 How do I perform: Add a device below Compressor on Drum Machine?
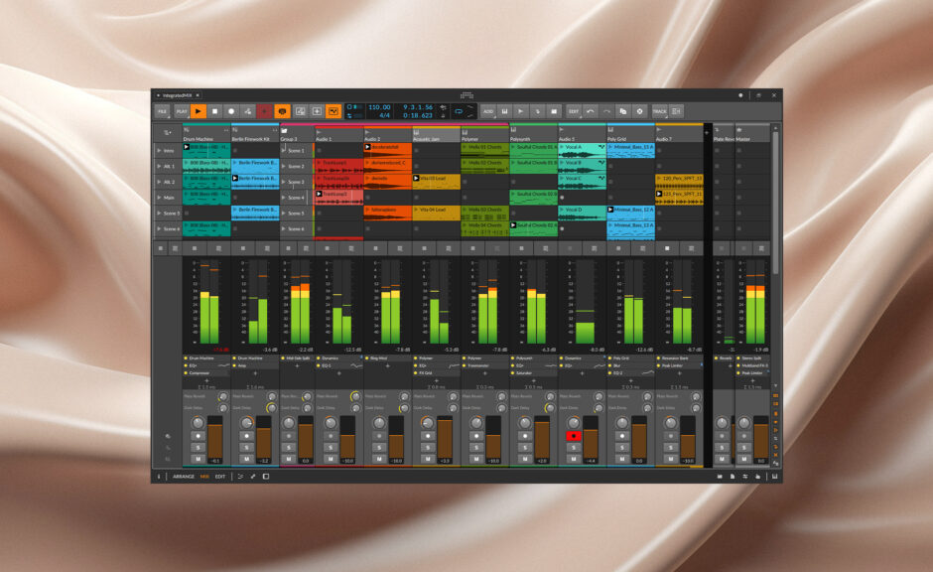click(x=206, y=380)
